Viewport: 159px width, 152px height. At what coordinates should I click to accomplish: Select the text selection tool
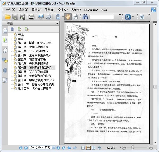pos(75,17)
